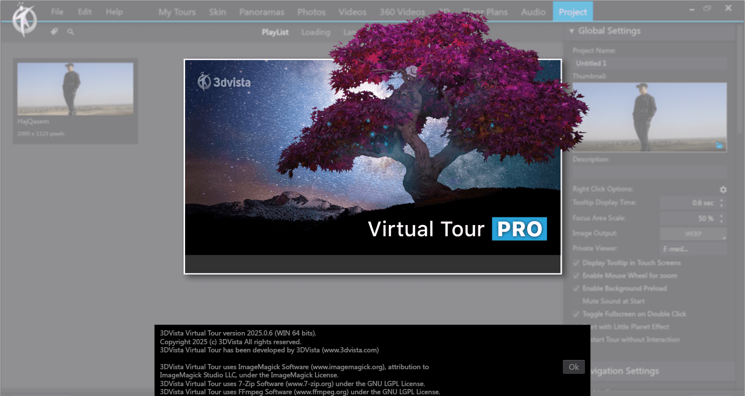Open the Image Output WEBP dropdown

693,234
